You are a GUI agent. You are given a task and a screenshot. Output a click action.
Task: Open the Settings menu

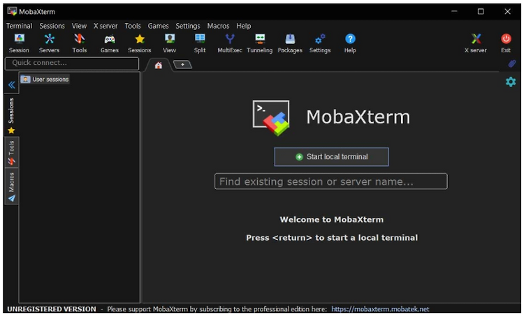[187, 26]
